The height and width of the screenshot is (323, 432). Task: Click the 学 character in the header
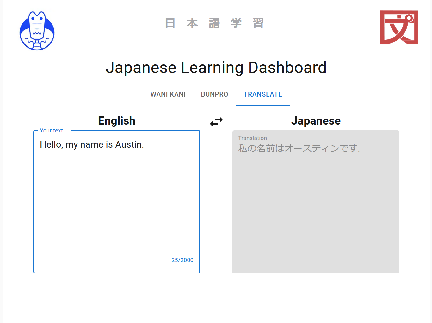[x=236, y=23]
